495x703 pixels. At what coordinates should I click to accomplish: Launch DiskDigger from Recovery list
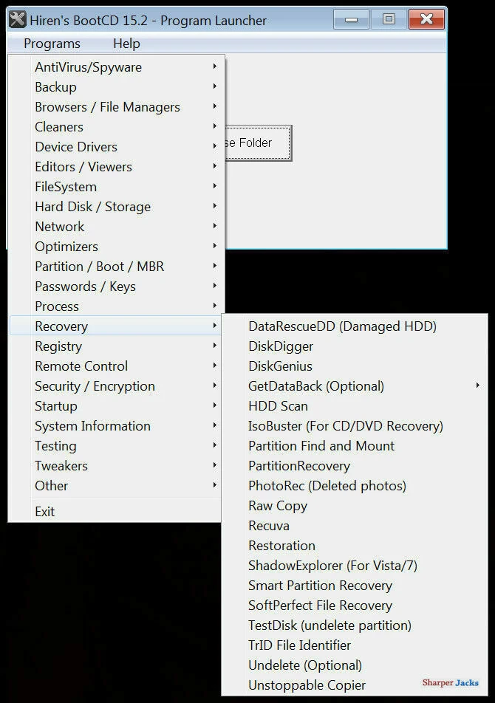354,346
